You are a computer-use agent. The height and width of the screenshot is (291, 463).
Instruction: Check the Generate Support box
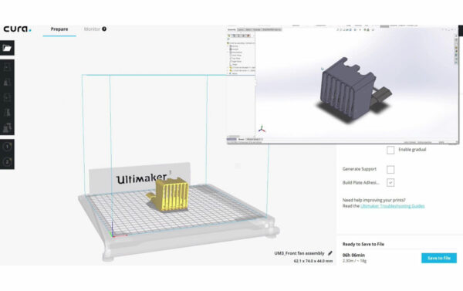point(390,169)
